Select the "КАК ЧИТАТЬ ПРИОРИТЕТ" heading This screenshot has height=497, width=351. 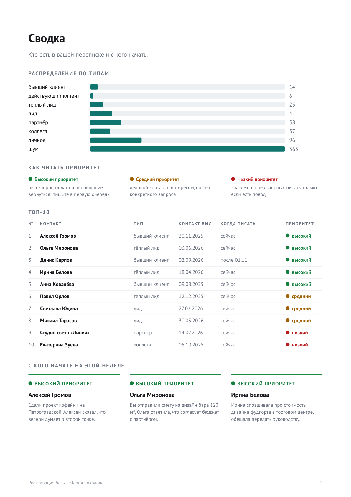tap(64, 168)
